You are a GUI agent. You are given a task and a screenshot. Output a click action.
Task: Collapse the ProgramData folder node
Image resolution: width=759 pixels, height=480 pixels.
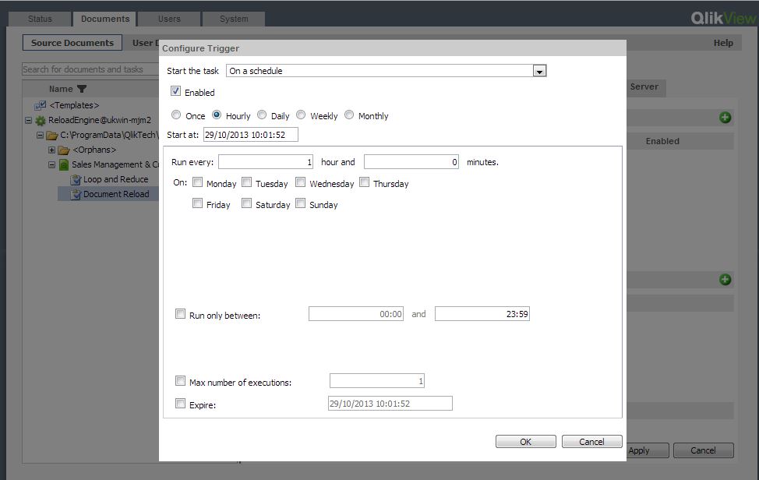pos(41,136)
